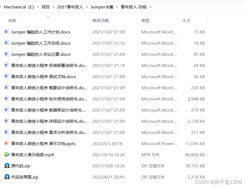Click the date 2021/10/7 21:10
This screenshot has height=187, width=246.
108,43
